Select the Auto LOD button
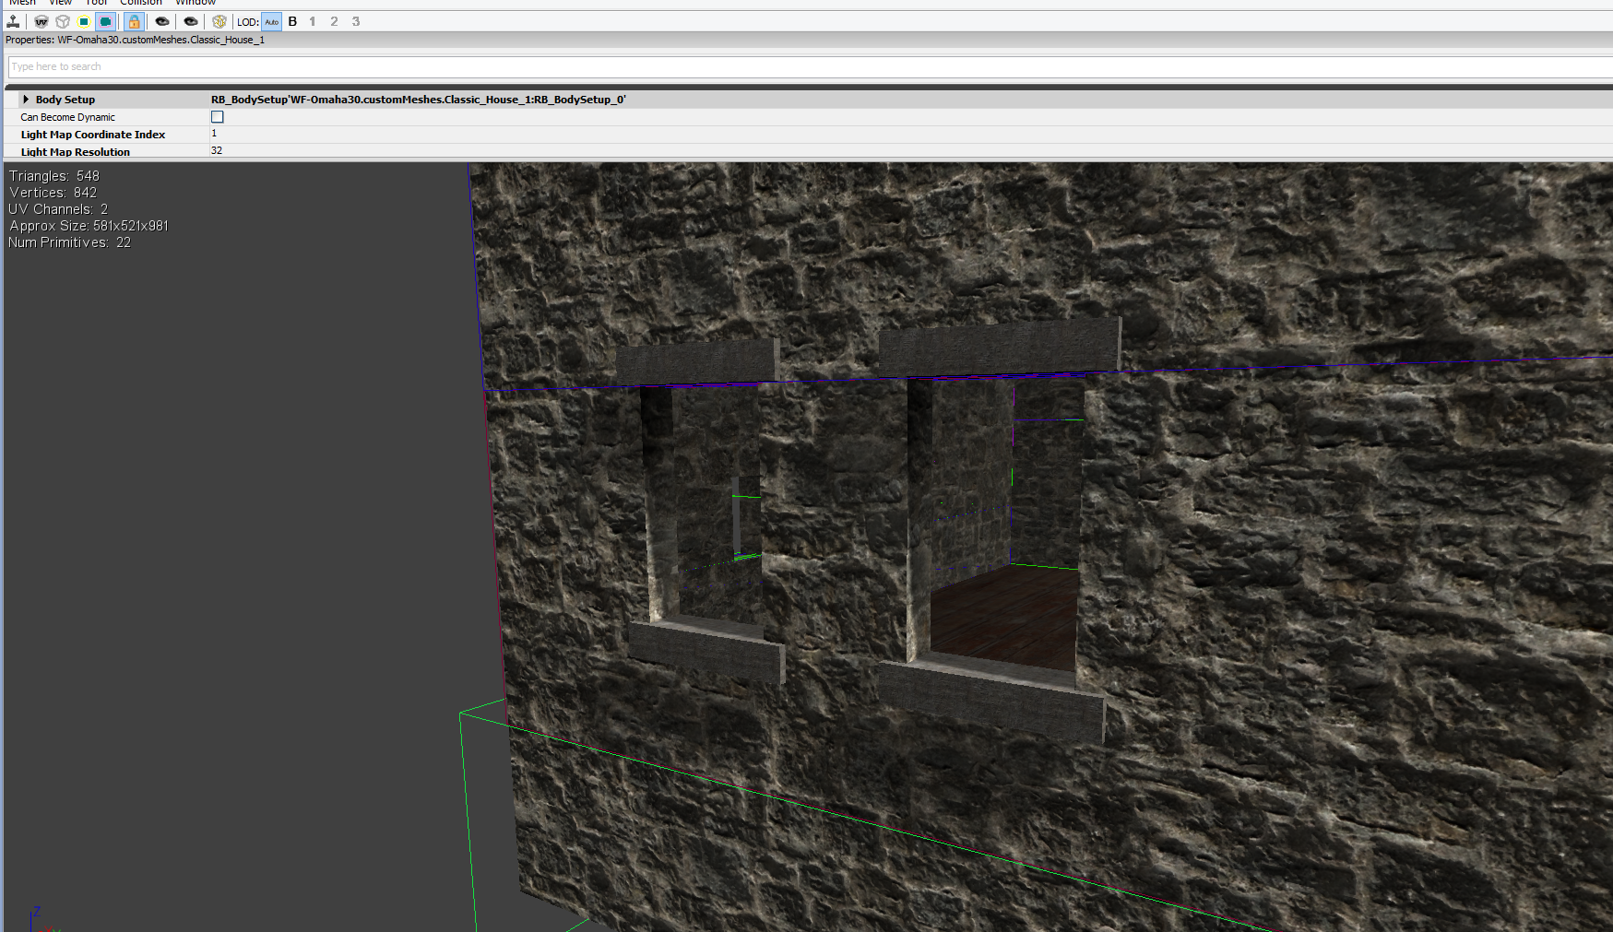1613x932 pixels. pyautogui.click(x=272, y=21)
